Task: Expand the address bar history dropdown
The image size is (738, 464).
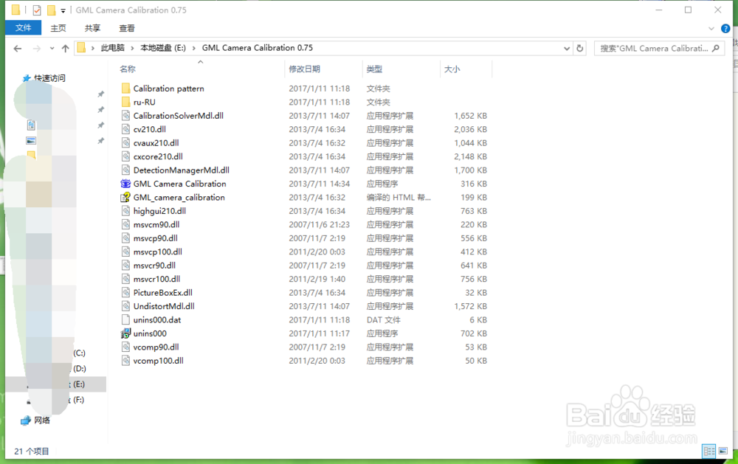Action: [566, 48]
